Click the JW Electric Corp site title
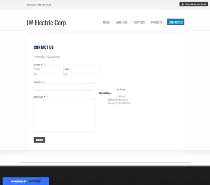Viewport: 210px width, 185px height. coord(46,23)
